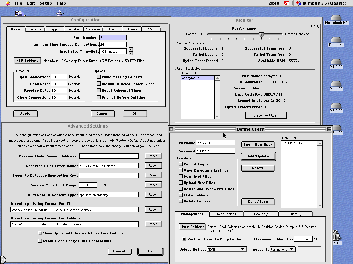Select the Macintosh HD drive icon
This screenshot has height=264, width=353.
pos(336,20)
